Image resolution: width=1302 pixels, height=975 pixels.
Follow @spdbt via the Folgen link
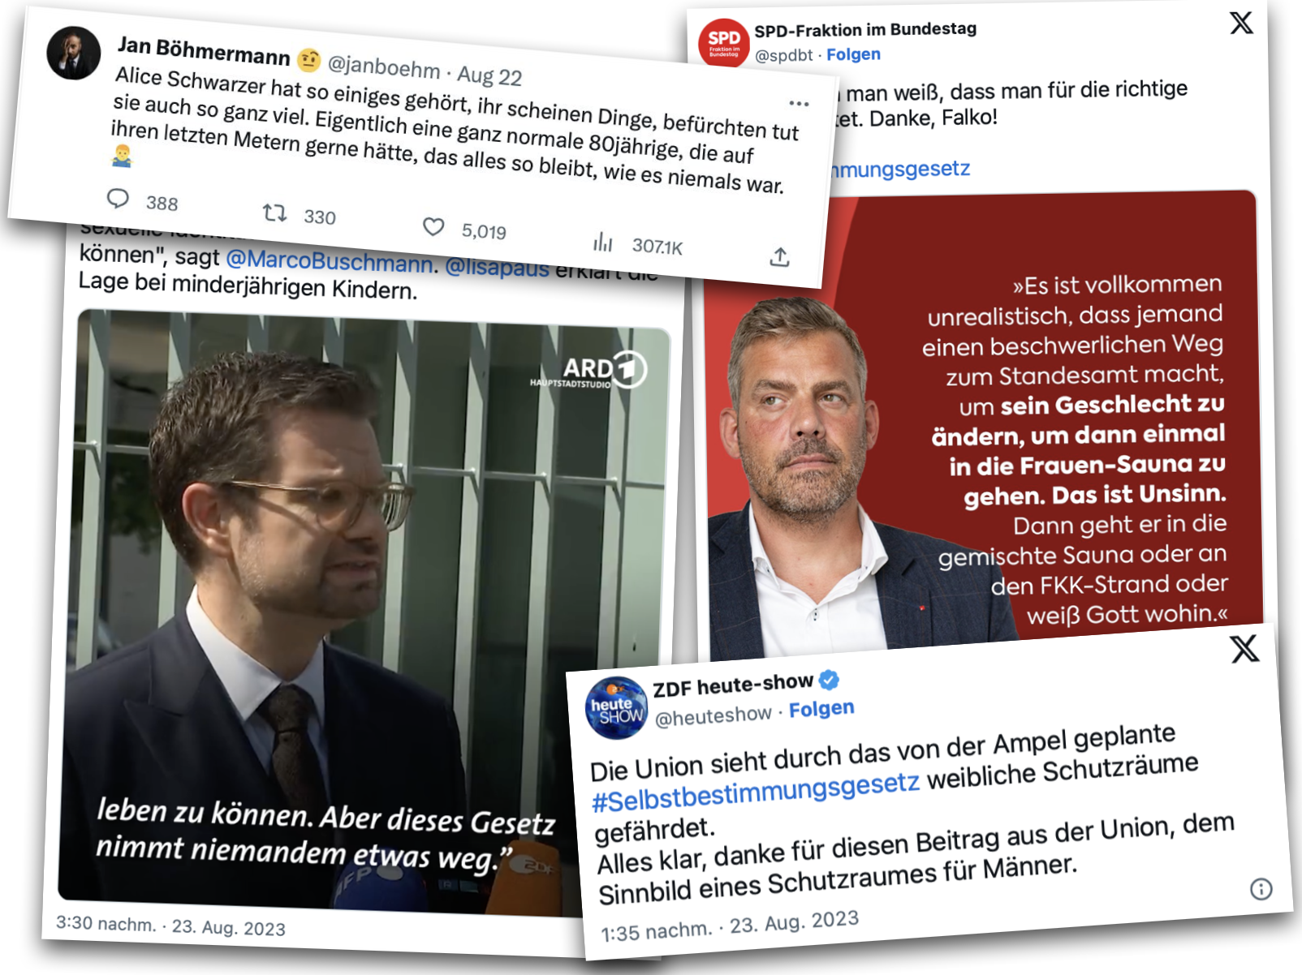853,54
